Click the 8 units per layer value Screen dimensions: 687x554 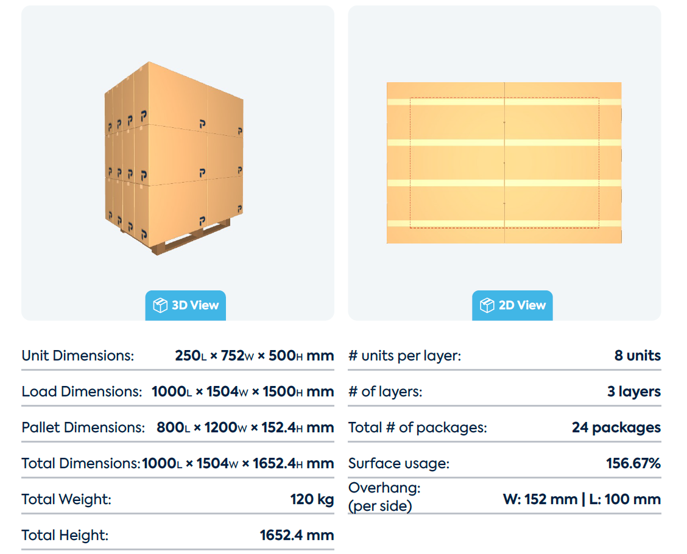pos(638,356)
